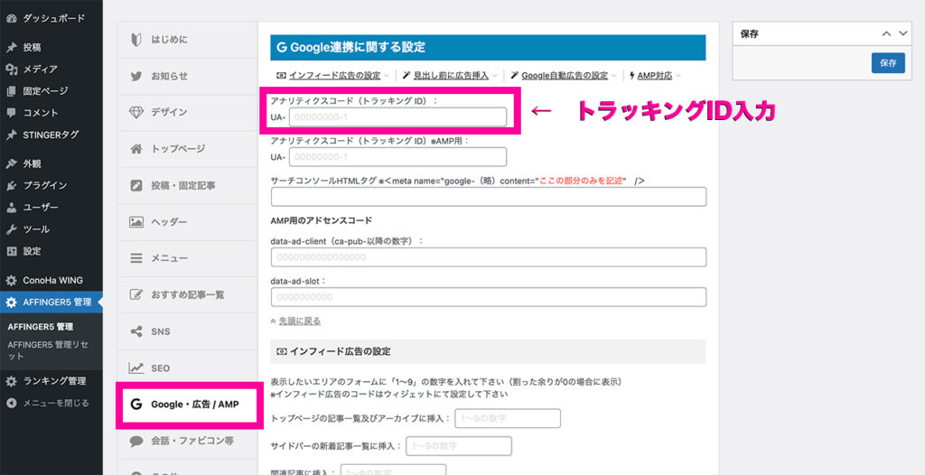Focus the data-ad-slot input field
925x475 pixels.
tap(489, 297)
